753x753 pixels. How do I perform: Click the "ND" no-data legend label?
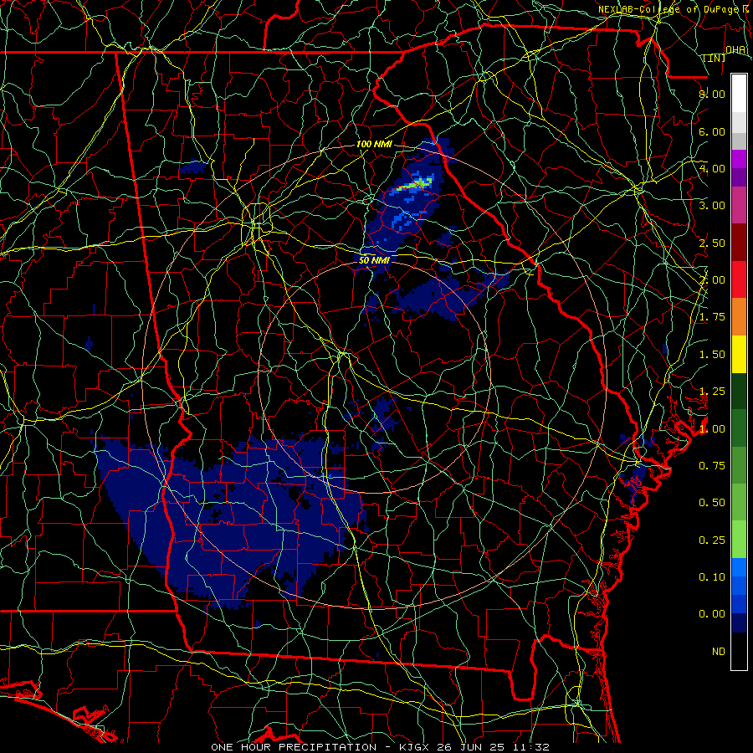point(719,652)
